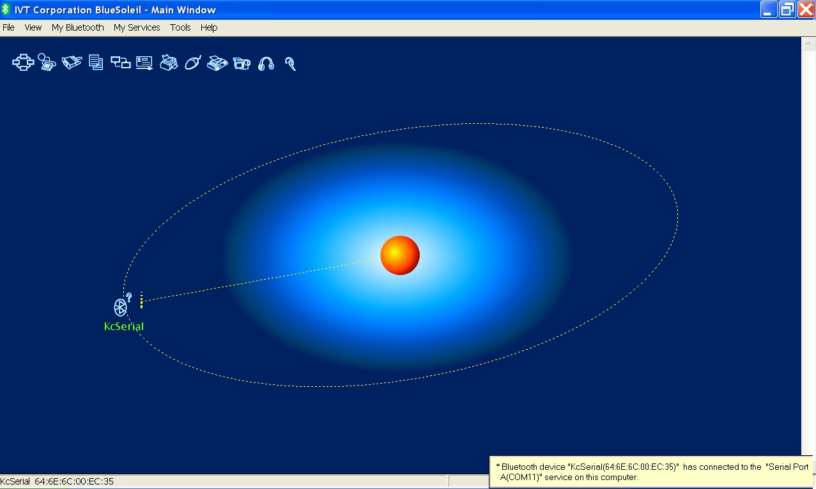The height and width of the screenshot is (489, 816).
Task: Select the LAN Access computers icon
Action: pyautogui.click(x=121, y=63)
